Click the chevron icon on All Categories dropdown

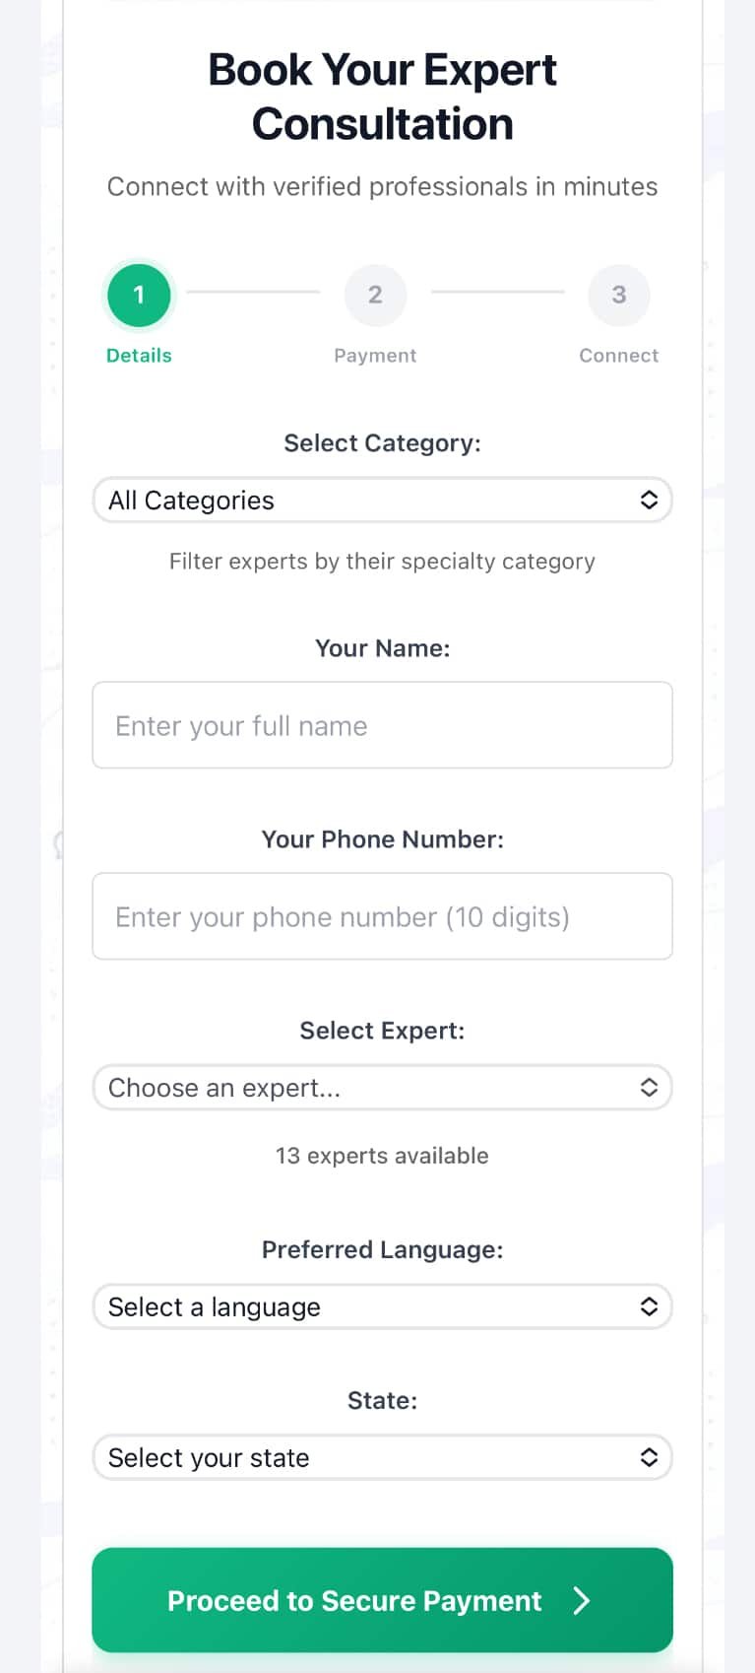[649, 500]
